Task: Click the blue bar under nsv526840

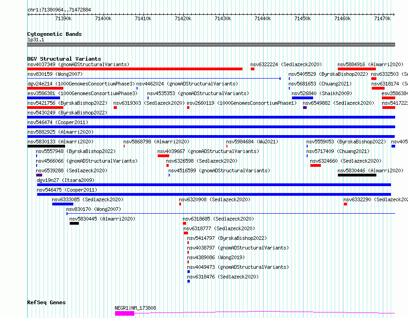Action: 303,98
